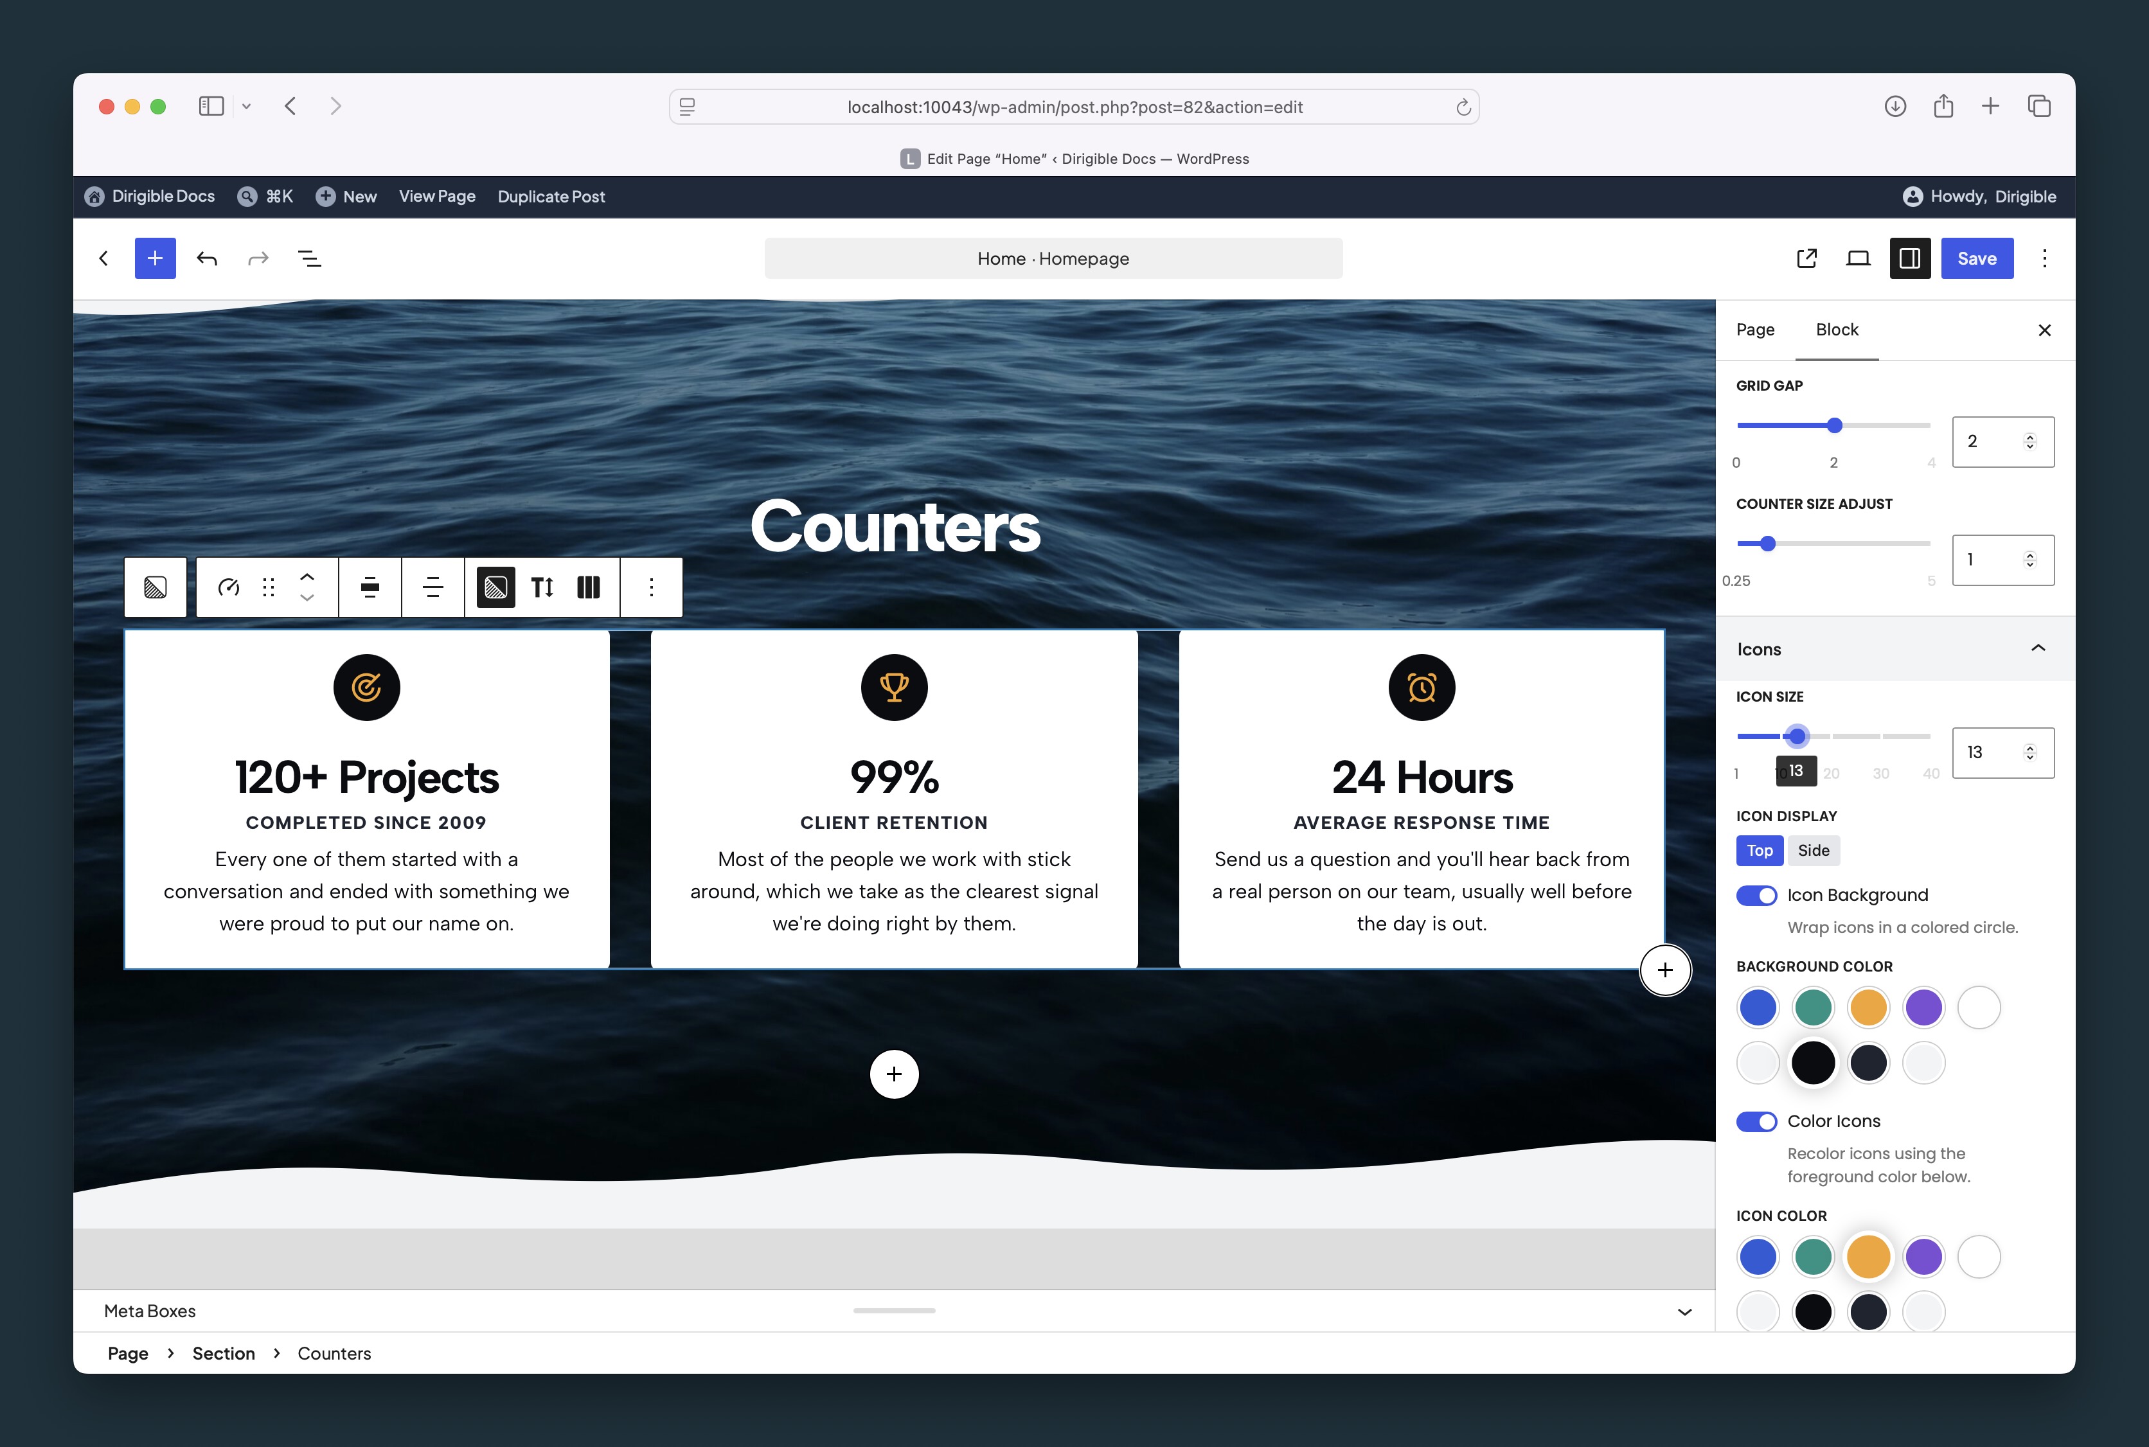Set Icon Display to Side

1813,851
